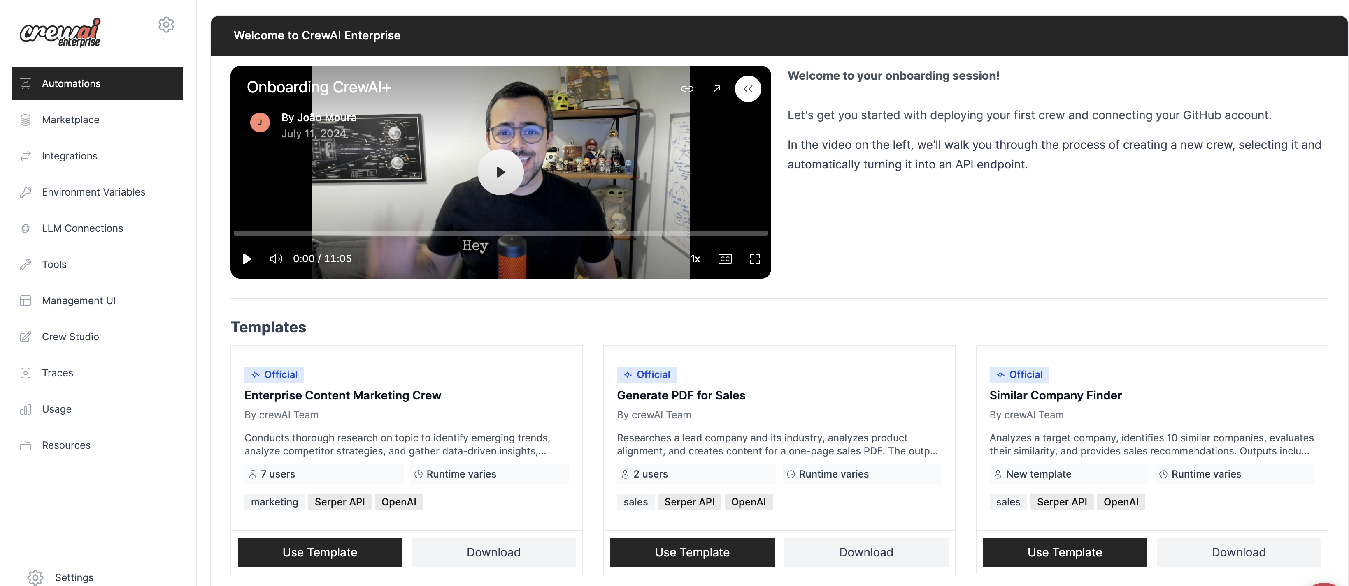Click the Management UI layout icon
The height and width of the screenshot is (586, 1349).
coord(25,300)
